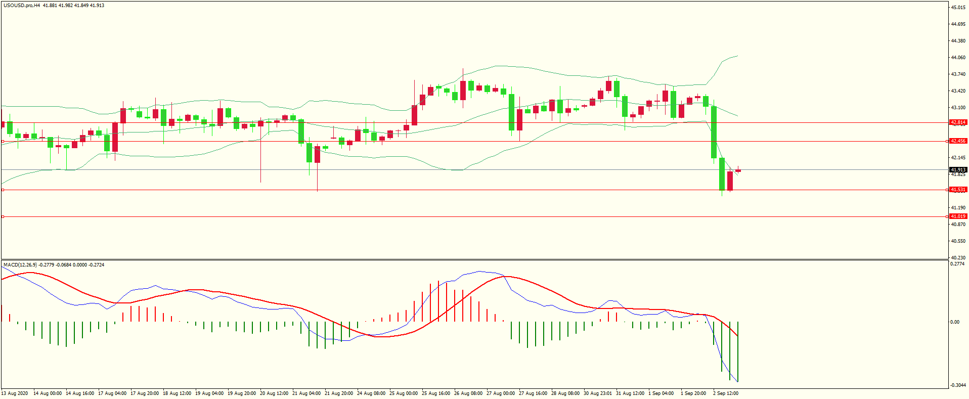Viewport: 969px width, 399px height.
Task: Click the 30 Aug 23:01 time label
Action: point(598,393)
